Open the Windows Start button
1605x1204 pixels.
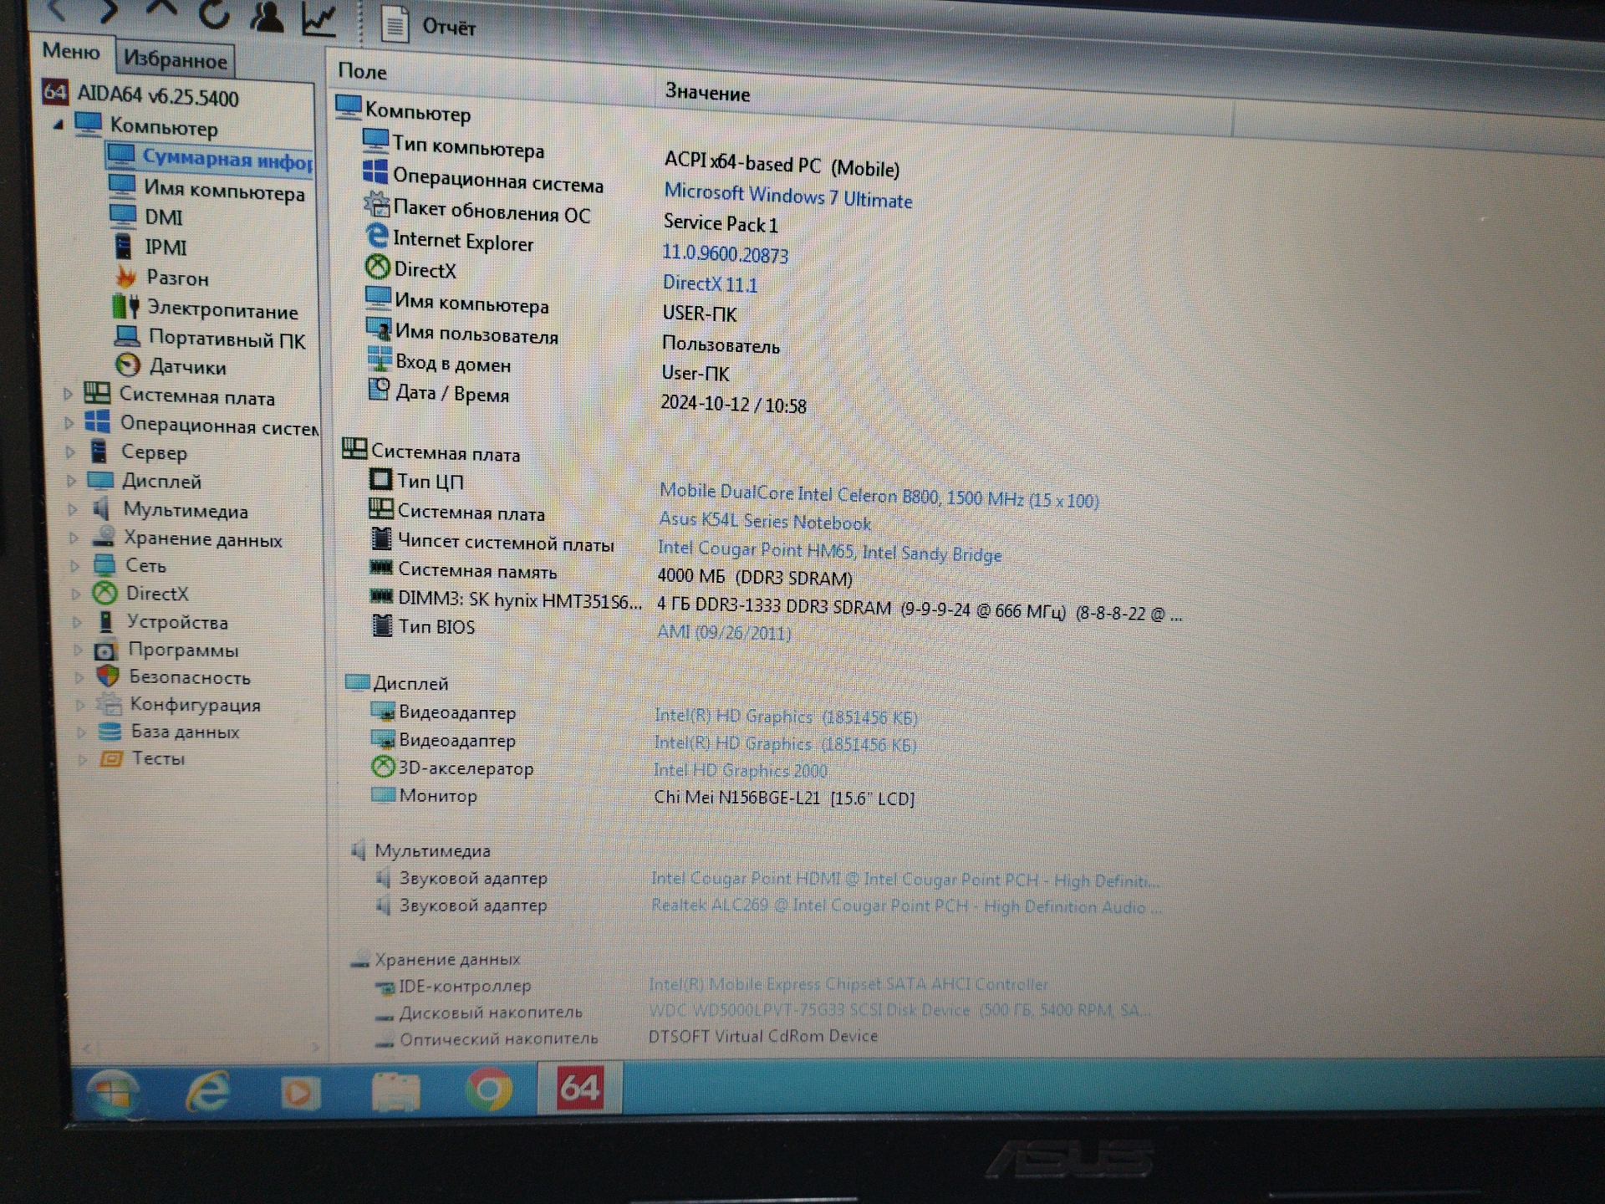[x=114, y=1091]
